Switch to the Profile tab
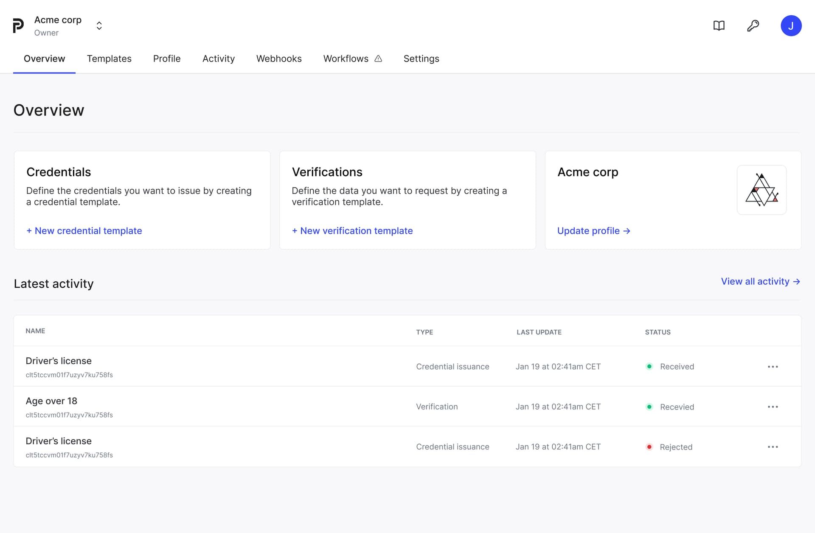Screen dimensions: 815x533 tap(167, 59)
